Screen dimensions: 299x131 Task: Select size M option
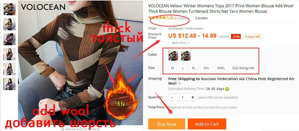172,68
